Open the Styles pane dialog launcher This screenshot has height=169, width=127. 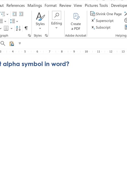(x=46, y=35)
